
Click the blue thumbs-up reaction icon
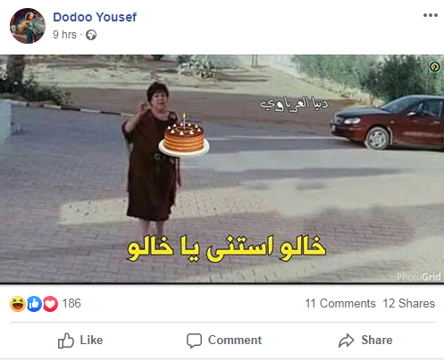pos(34,304)
